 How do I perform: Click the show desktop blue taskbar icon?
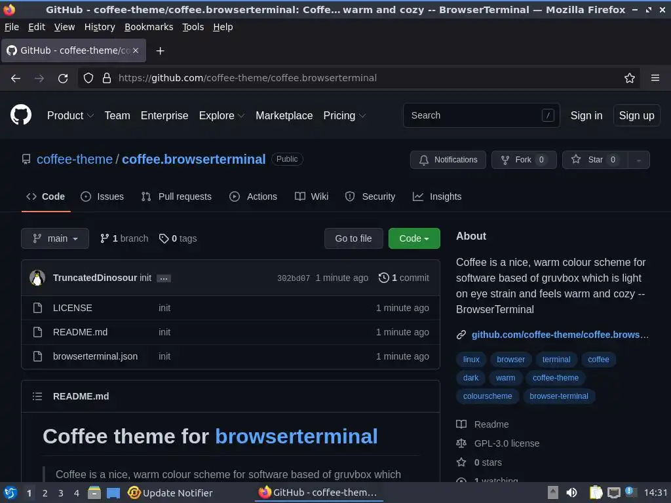tap(113, 493)
